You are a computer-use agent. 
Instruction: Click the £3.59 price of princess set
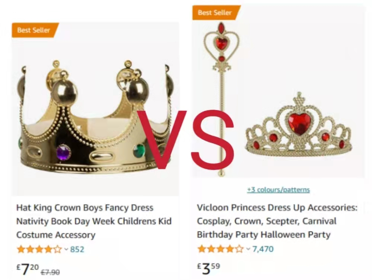tap(208, 269)
